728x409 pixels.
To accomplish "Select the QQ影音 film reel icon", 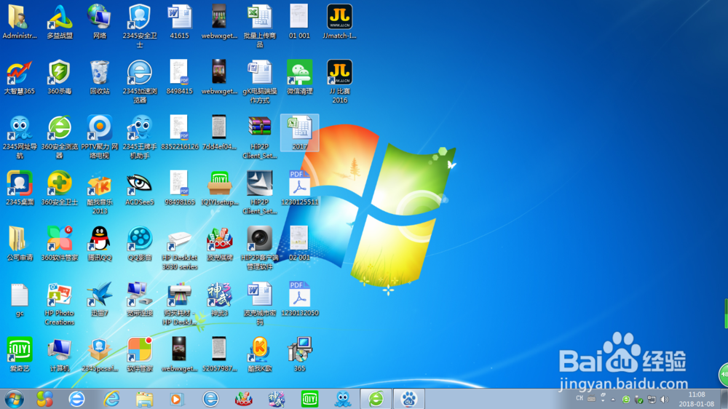I will point(139,244).
